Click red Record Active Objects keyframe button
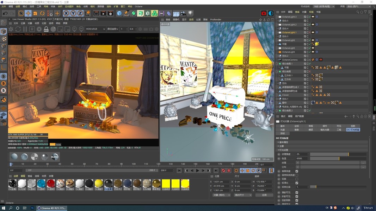Image resolution: width=376 pixels, height=211 pixels. 223,171
